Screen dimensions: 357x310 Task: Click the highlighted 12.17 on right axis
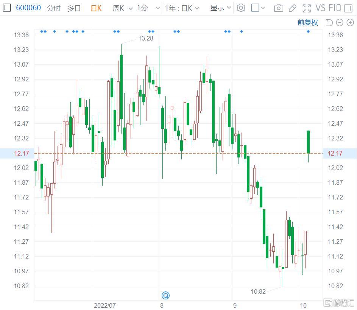click(x=335, y=153)
